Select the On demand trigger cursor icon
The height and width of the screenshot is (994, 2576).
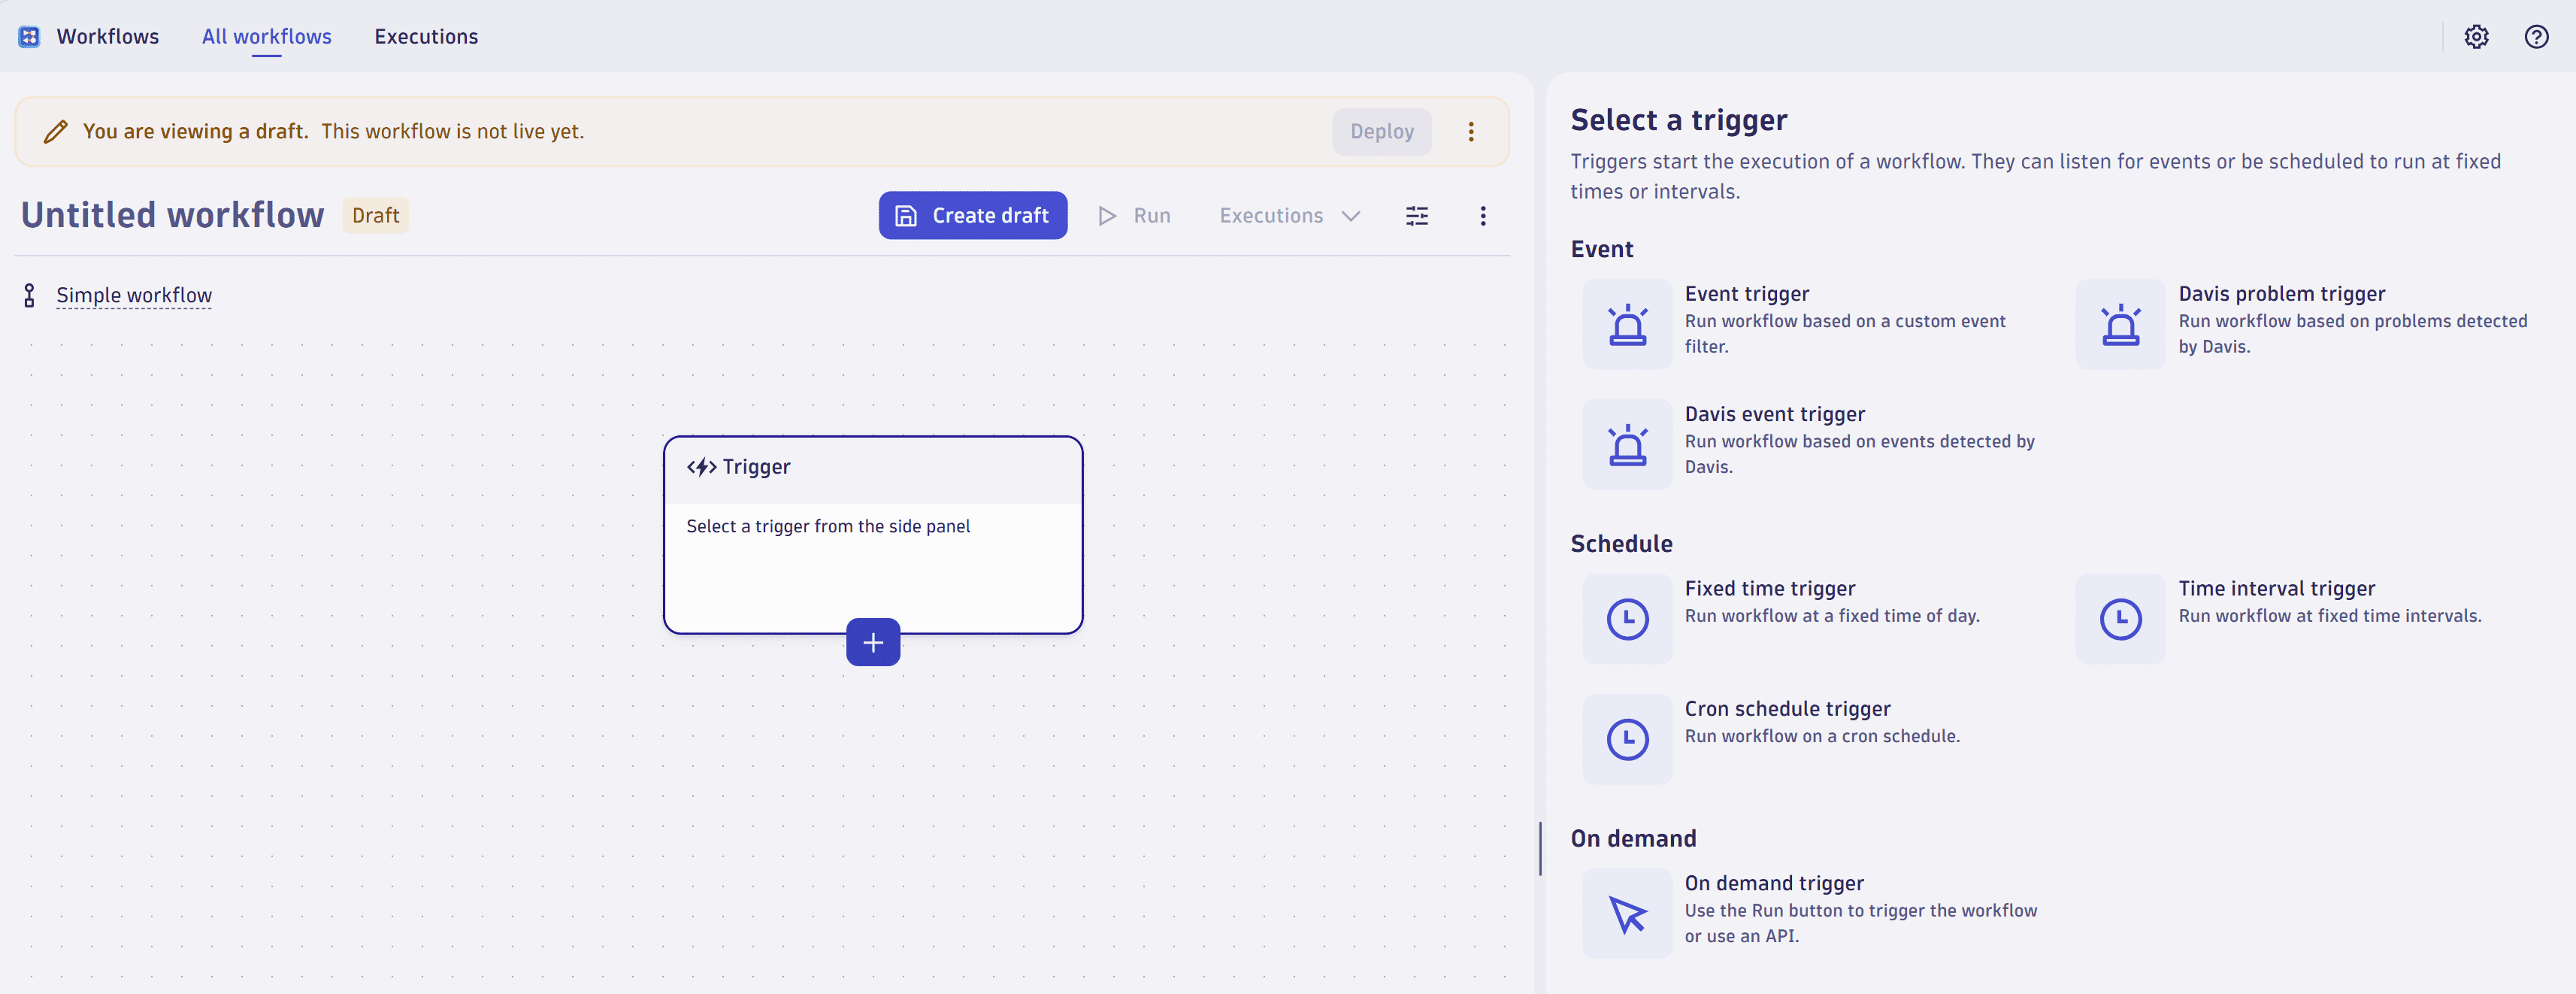click(1627, 914)
